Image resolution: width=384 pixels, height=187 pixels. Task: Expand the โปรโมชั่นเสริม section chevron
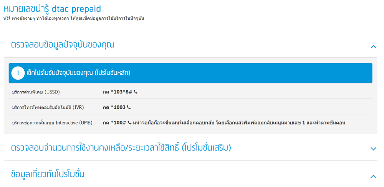point(373,149)
